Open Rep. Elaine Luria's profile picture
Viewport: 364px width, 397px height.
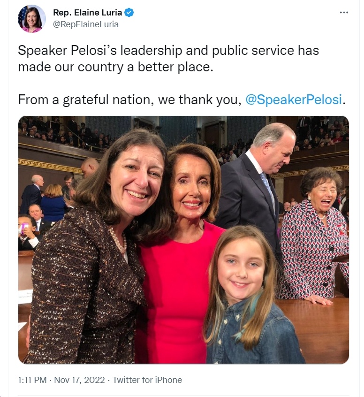click(x=31, y=18)
